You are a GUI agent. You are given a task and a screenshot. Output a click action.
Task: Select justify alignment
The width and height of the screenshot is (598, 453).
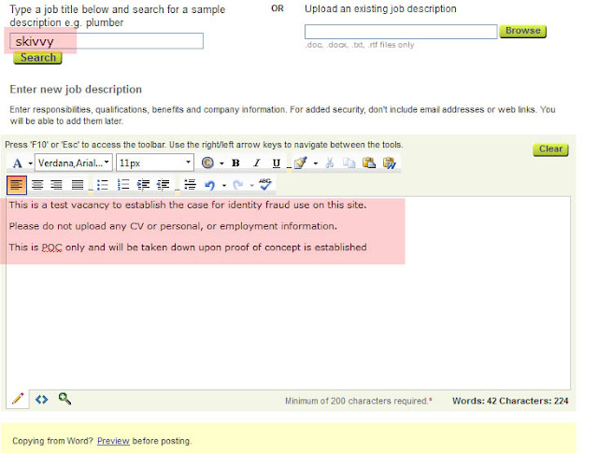tap(78, 185)
